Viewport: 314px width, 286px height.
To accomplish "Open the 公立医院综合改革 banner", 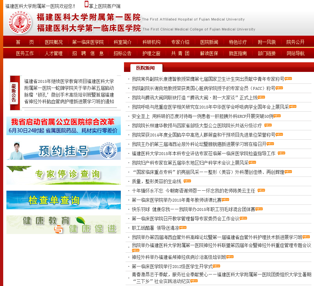I will (63, 126).
